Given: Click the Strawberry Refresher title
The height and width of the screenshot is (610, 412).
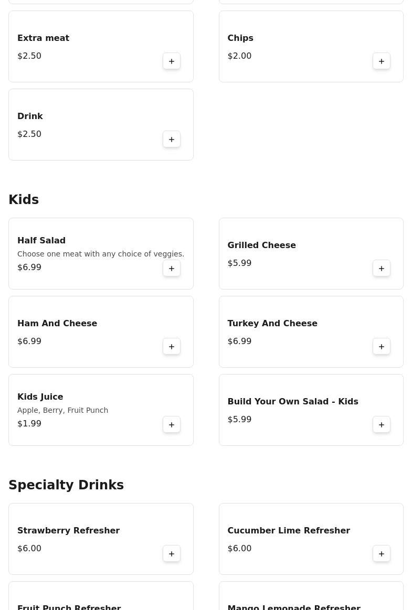Looking at the screenshot, I should 68,531.
